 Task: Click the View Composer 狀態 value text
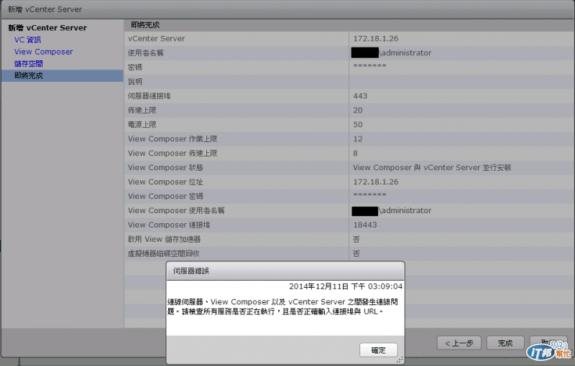(x=432, y=168)
